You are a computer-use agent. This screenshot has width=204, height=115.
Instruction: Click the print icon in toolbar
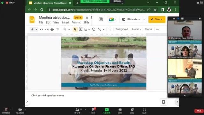click(x=52, y=29)
